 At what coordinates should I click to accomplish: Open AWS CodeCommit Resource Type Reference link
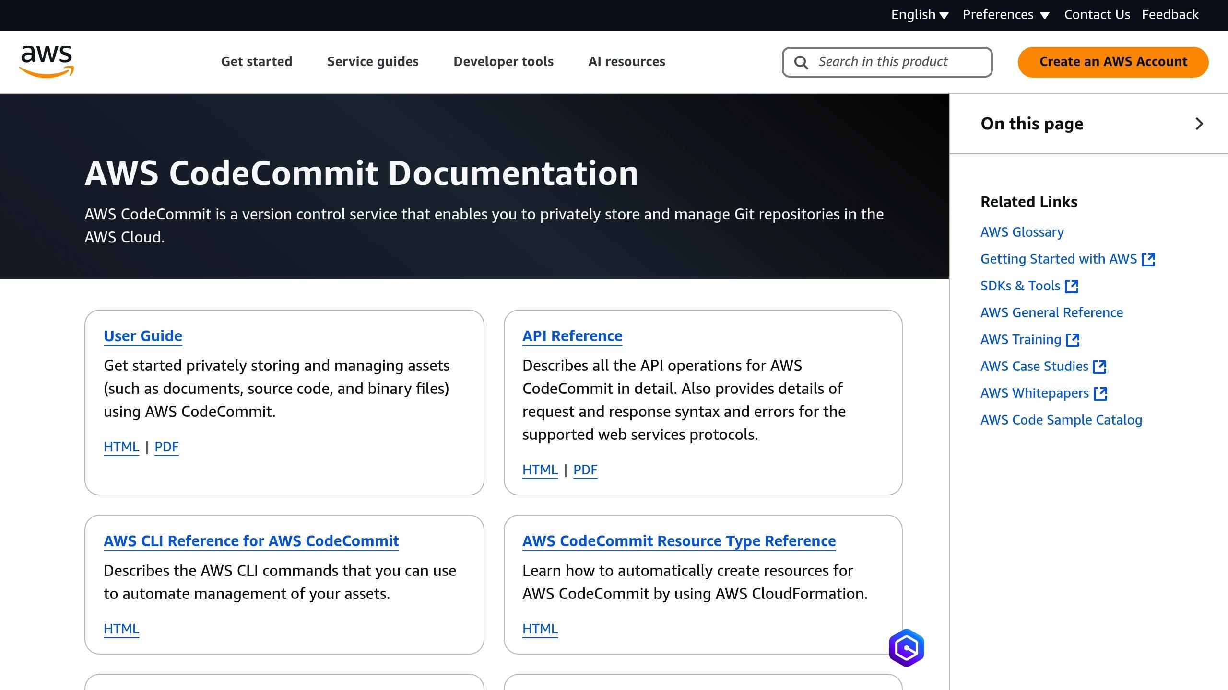tap(679, 541)
